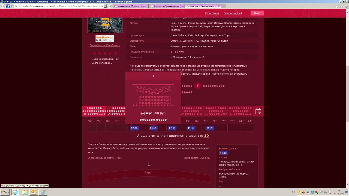Viewport: 349px width, 196px height.
Task: Open the Outlook icon on the taskbar
Action: 34,192
